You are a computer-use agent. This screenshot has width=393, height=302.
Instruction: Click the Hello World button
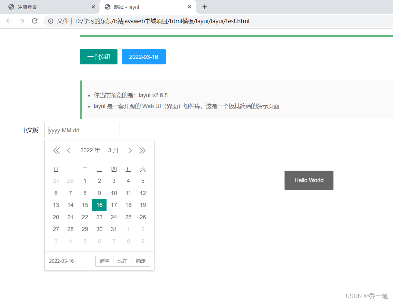click(x=309, y=180)
